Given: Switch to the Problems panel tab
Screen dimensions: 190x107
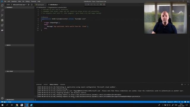Looking at the screenshot, I should click(x=39, y=84).
